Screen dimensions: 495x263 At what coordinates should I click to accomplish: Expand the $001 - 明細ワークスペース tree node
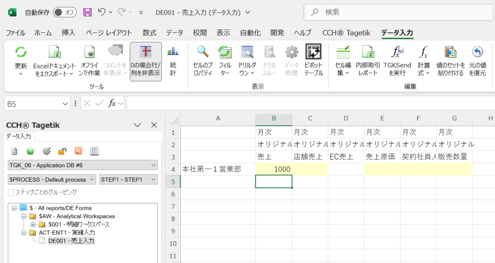[33, 224]
